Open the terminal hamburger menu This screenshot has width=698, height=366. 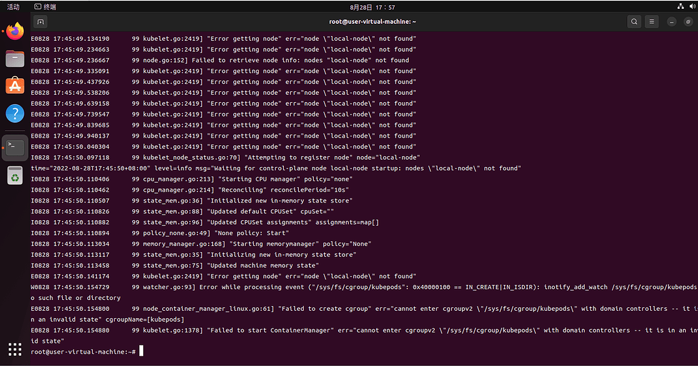pos(652,21)
